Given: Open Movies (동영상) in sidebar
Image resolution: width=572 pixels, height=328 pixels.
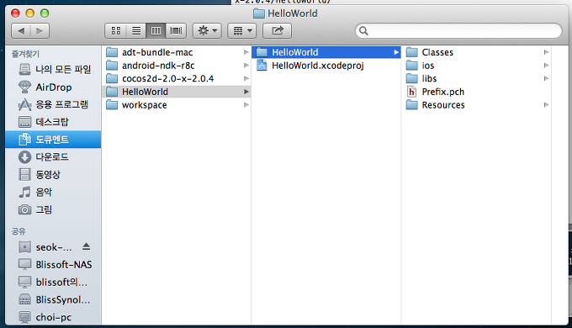Looking at the screenshot, I should pos(53,174).
